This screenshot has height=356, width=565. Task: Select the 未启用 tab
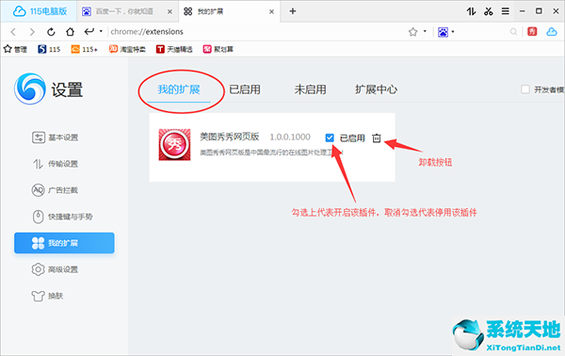[x=310, y=89]
